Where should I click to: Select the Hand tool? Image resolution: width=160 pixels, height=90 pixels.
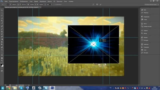(2, 58)
